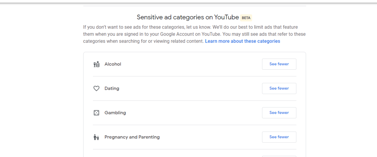Screen dimensions: 377x157
Task: Click the BETA badge beside the heading
Action: coord(246,18)
